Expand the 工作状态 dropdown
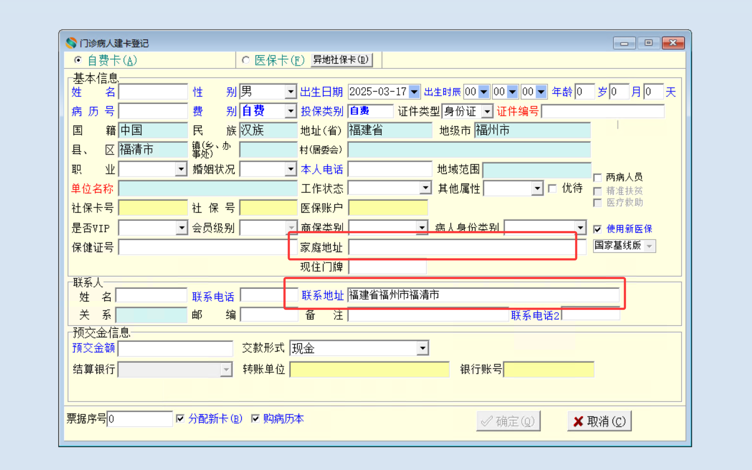The height and width of the screenshot is (470, 752). [x=425, y=188]
